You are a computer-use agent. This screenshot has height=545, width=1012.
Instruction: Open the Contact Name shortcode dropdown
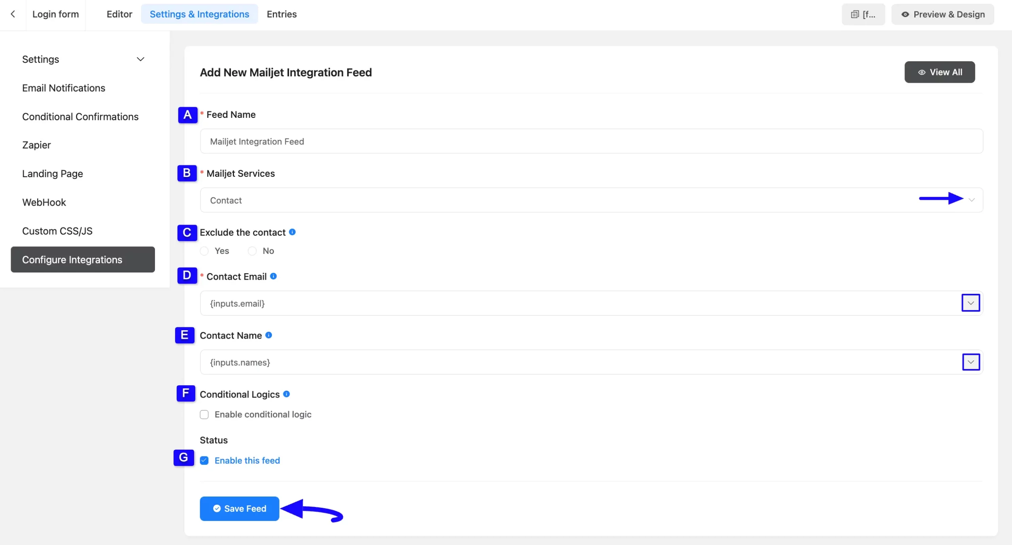[970, 362]
